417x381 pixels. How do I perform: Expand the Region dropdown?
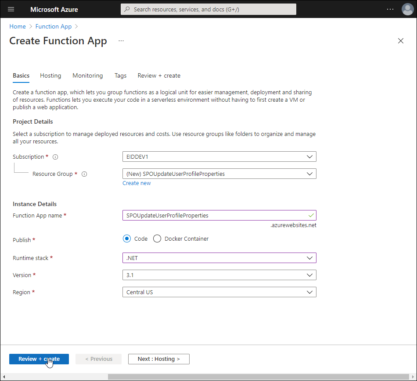pos(219,292)
